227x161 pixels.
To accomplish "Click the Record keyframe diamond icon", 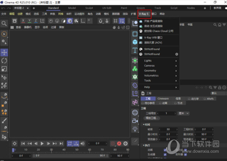I will click(x=14, y=144).
